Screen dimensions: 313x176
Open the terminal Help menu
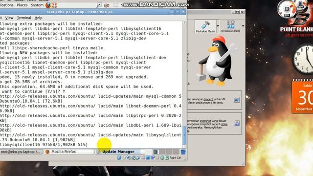38,18
